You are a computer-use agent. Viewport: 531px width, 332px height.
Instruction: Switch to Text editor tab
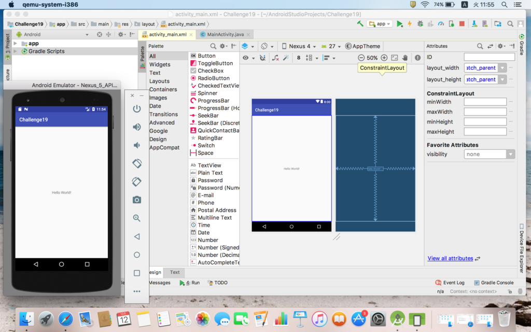175,272
